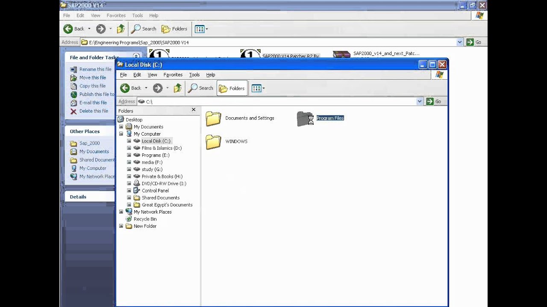Select SAP2000 V14 Patcher R2 file
The height and width of the screenshot is (307, 547).
[x=291, y=56]
